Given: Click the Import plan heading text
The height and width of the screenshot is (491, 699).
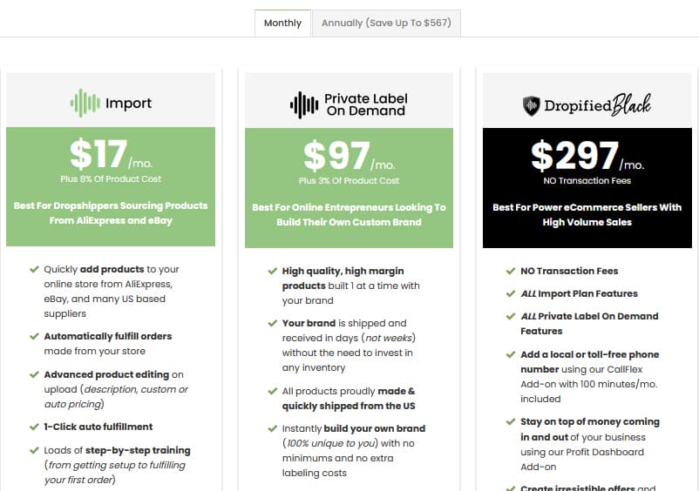Looking at the screenshot, I should 128,104.
